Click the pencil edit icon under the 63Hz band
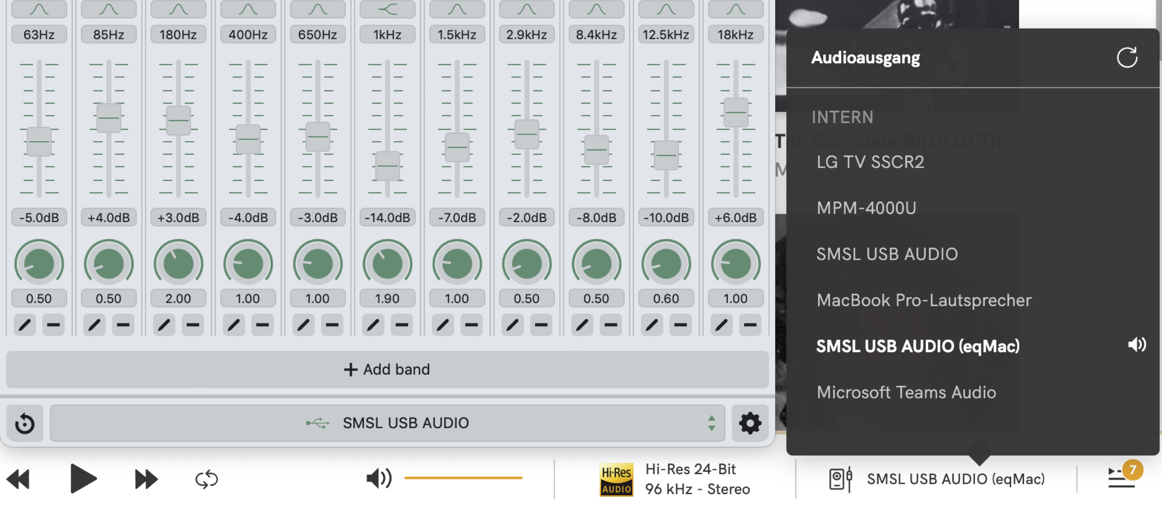This screenshot has width=1162, height=519. coord(25,324)
